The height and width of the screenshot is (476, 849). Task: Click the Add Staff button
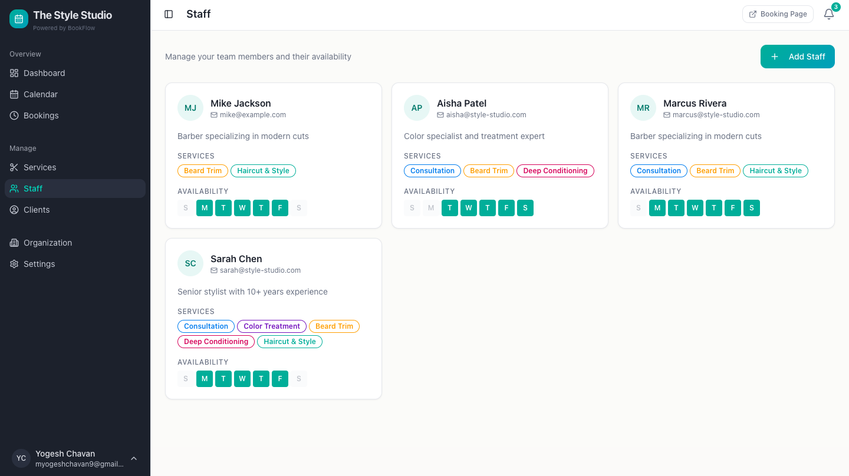798,57
